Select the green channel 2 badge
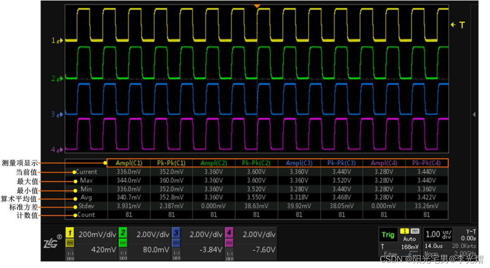490x268 pixels. pos(123,232)
